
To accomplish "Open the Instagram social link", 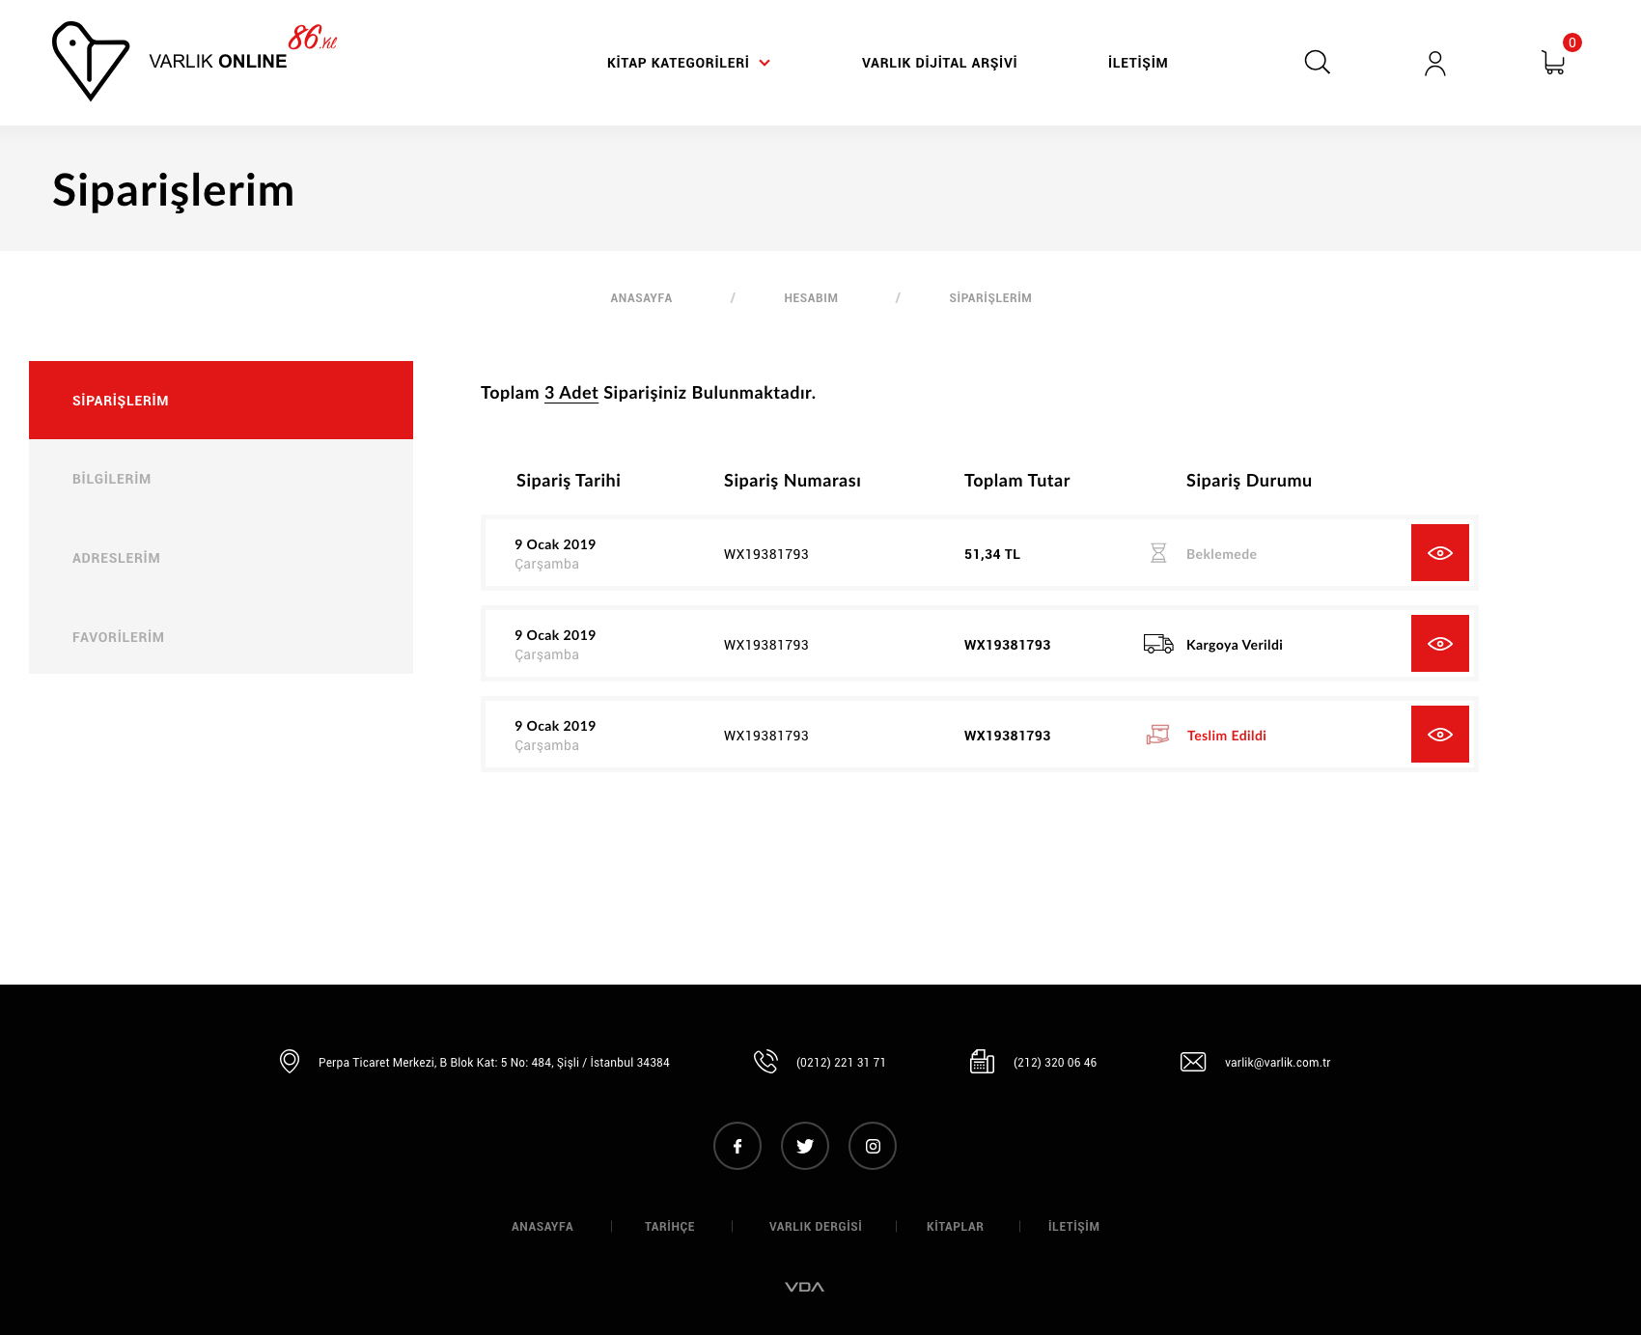I will 873,1146.
